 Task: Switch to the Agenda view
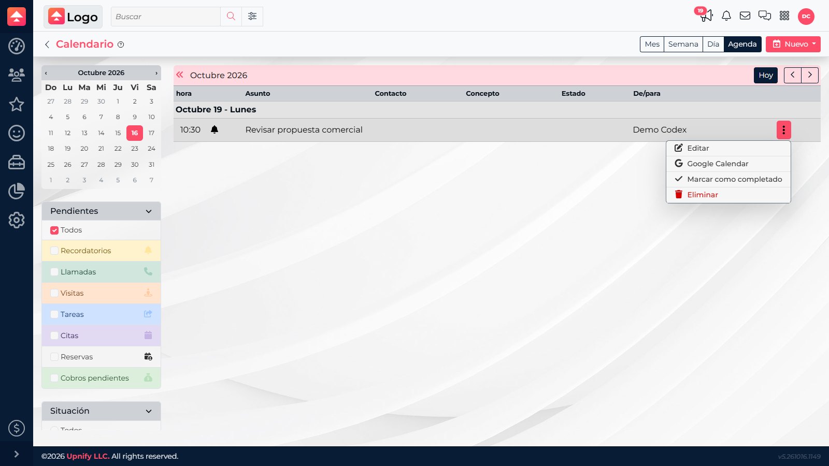[742, 44]
